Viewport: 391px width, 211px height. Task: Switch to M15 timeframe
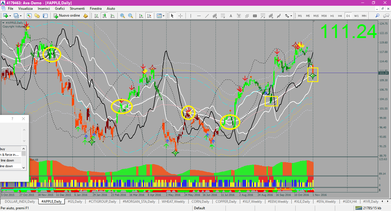pos(316,16)
